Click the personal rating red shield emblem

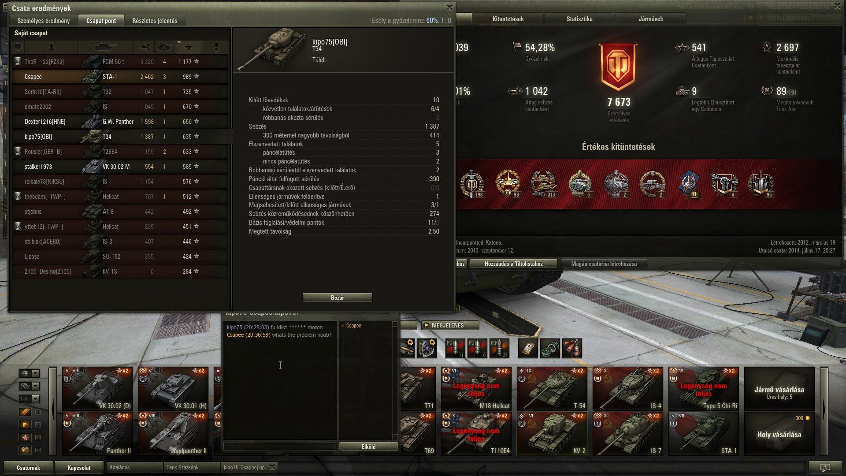(619, 67)
